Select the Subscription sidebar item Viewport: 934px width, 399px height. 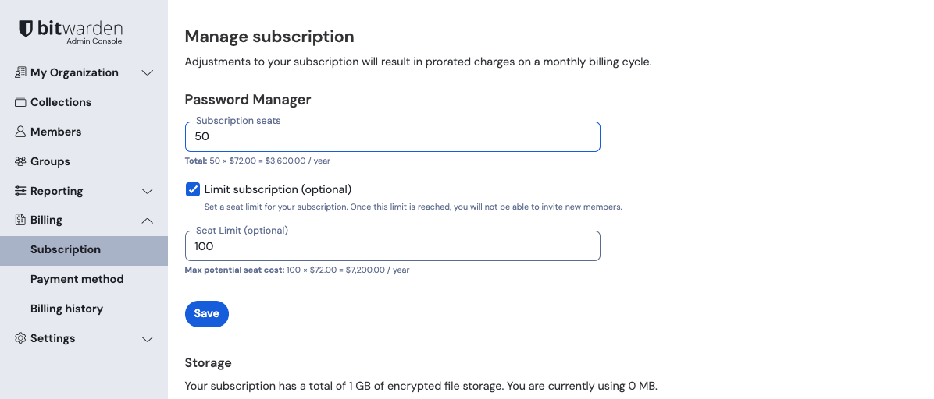pos(66,249)
